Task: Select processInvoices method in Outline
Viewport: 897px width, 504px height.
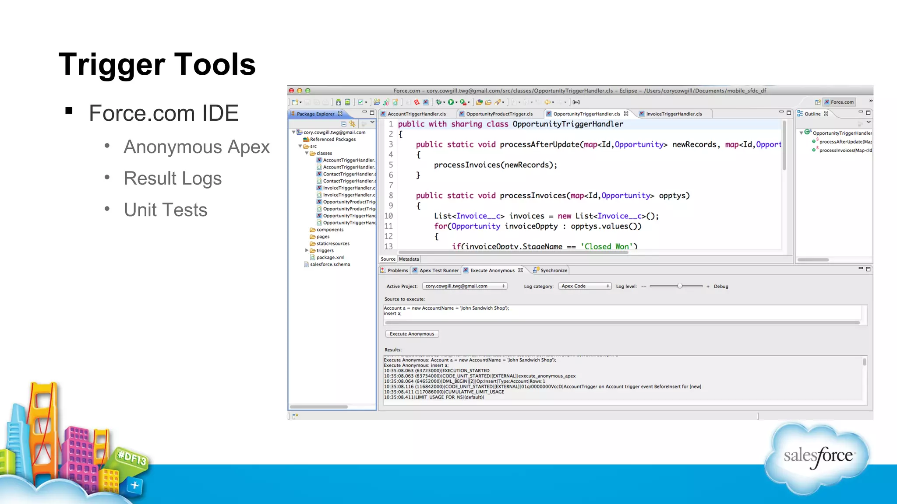Action: pyautogui.click(x=842, y=150)
